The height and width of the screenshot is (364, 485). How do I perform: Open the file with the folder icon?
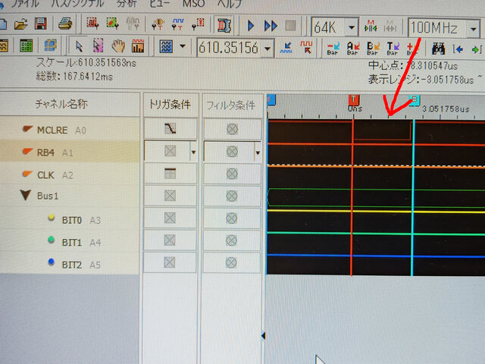coord(20,24)
